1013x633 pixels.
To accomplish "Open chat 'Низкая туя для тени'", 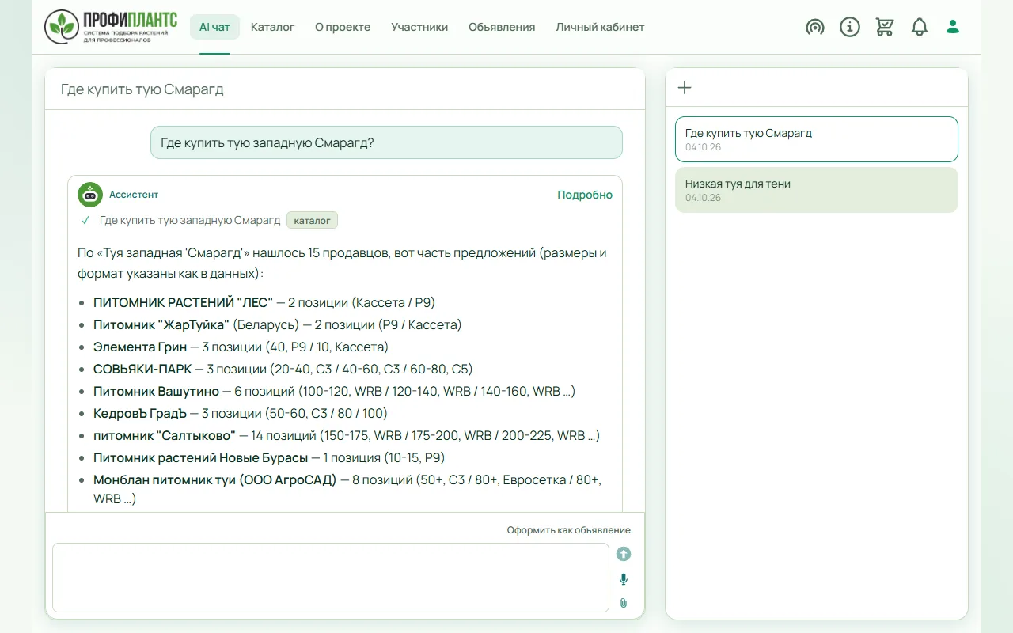I will [817, 190].
